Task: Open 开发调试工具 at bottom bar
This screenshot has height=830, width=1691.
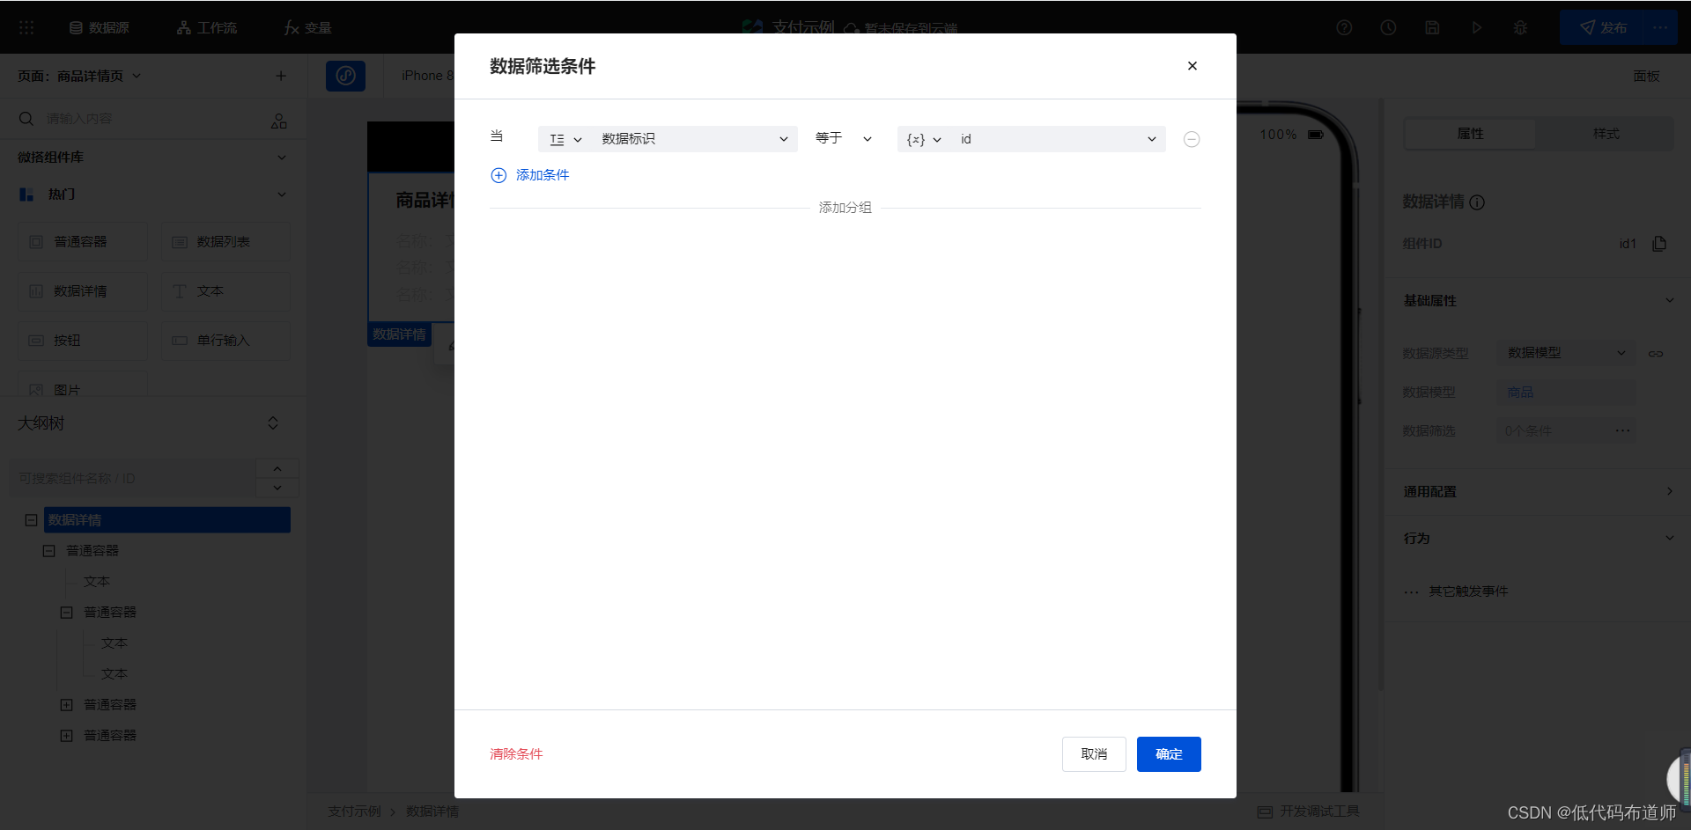Action: [x=1309, y=812]
